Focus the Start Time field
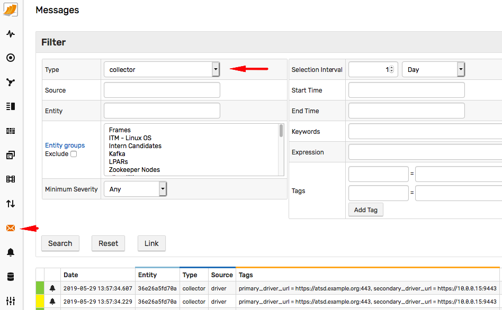 407,90
